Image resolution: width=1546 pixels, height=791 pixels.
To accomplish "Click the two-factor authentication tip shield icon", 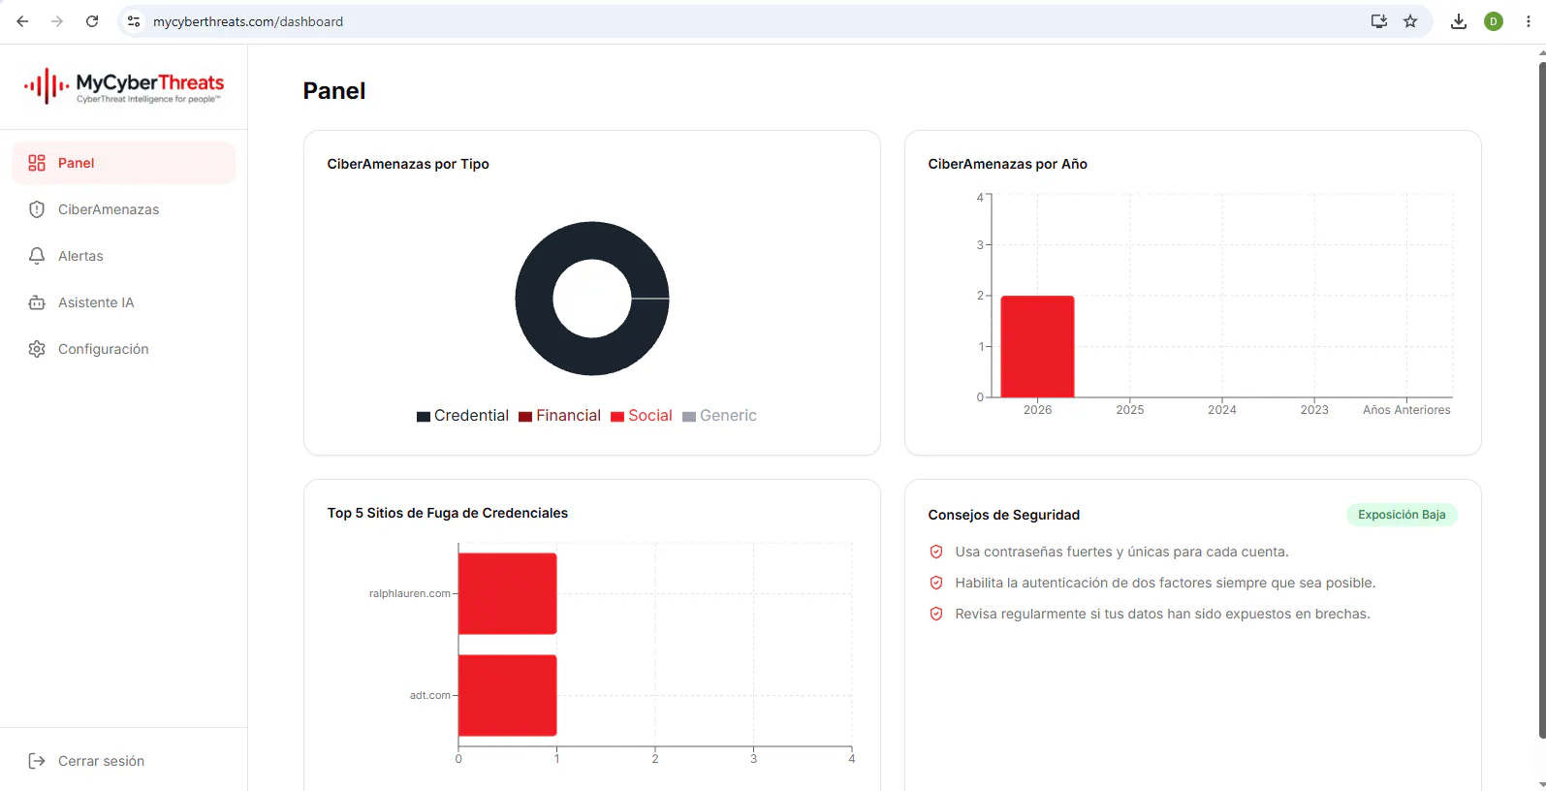I will (x=936, y=583).
